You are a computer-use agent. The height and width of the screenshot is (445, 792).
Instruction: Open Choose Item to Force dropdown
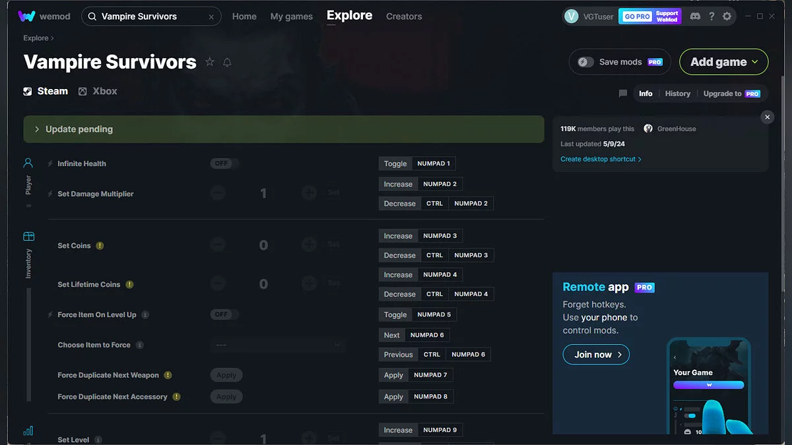279,345
